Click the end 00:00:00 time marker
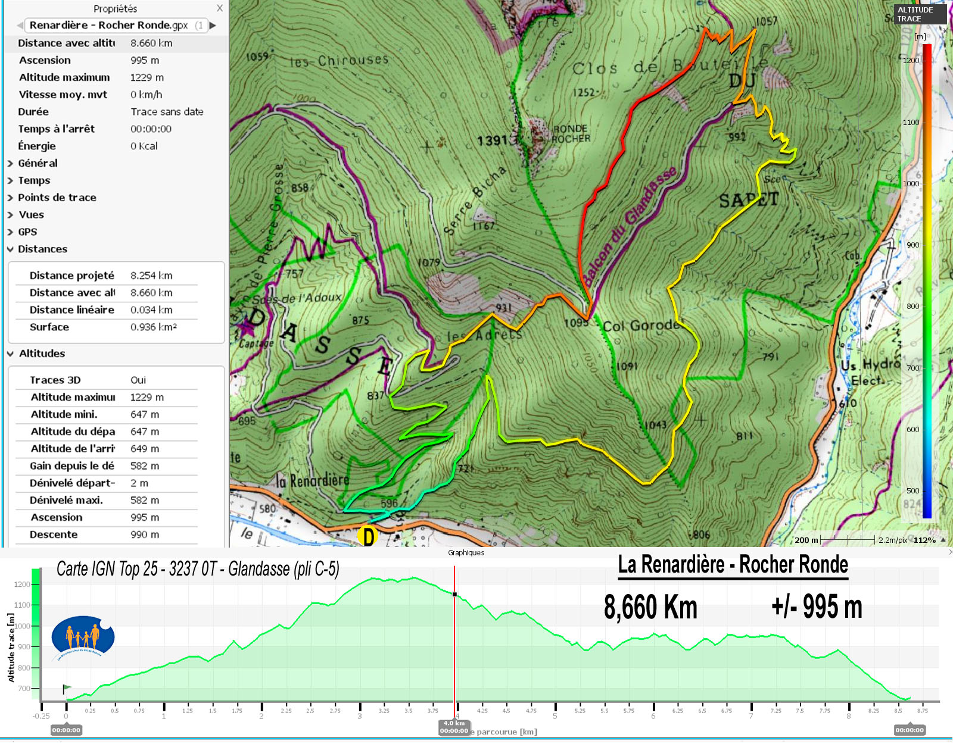This screenshot has height=744, width=953. point(910,730)
